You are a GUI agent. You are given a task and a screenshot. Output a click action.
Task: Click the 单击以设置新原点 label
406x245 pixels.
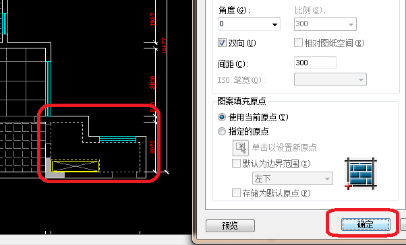[x=284, y=147]
